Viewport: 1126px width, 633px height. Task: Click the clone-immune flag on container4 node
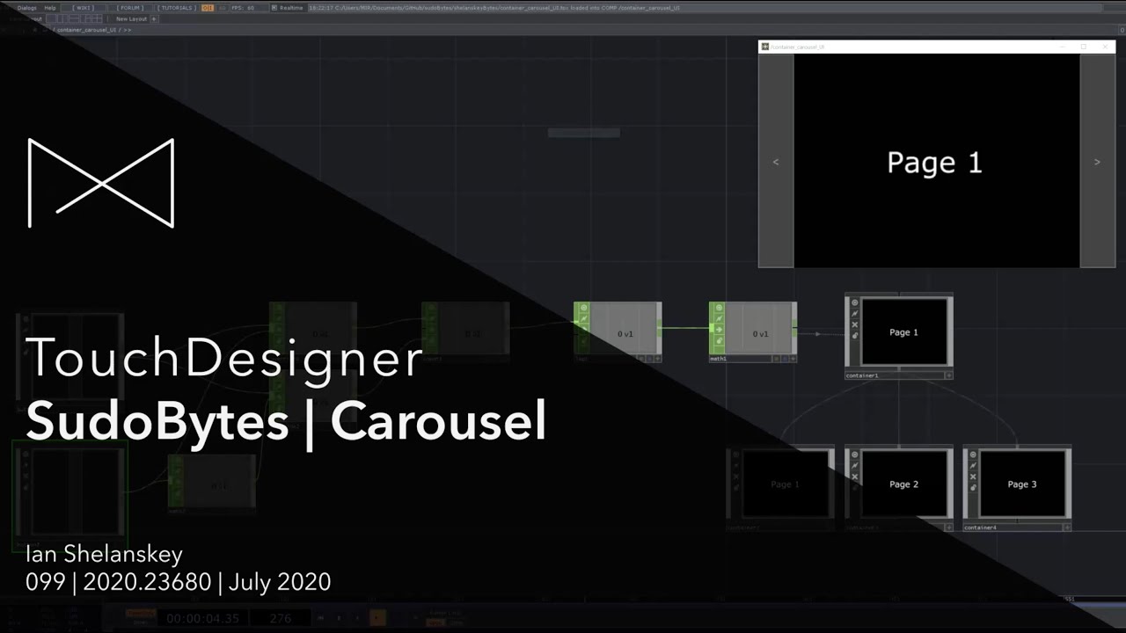[973, 466]
